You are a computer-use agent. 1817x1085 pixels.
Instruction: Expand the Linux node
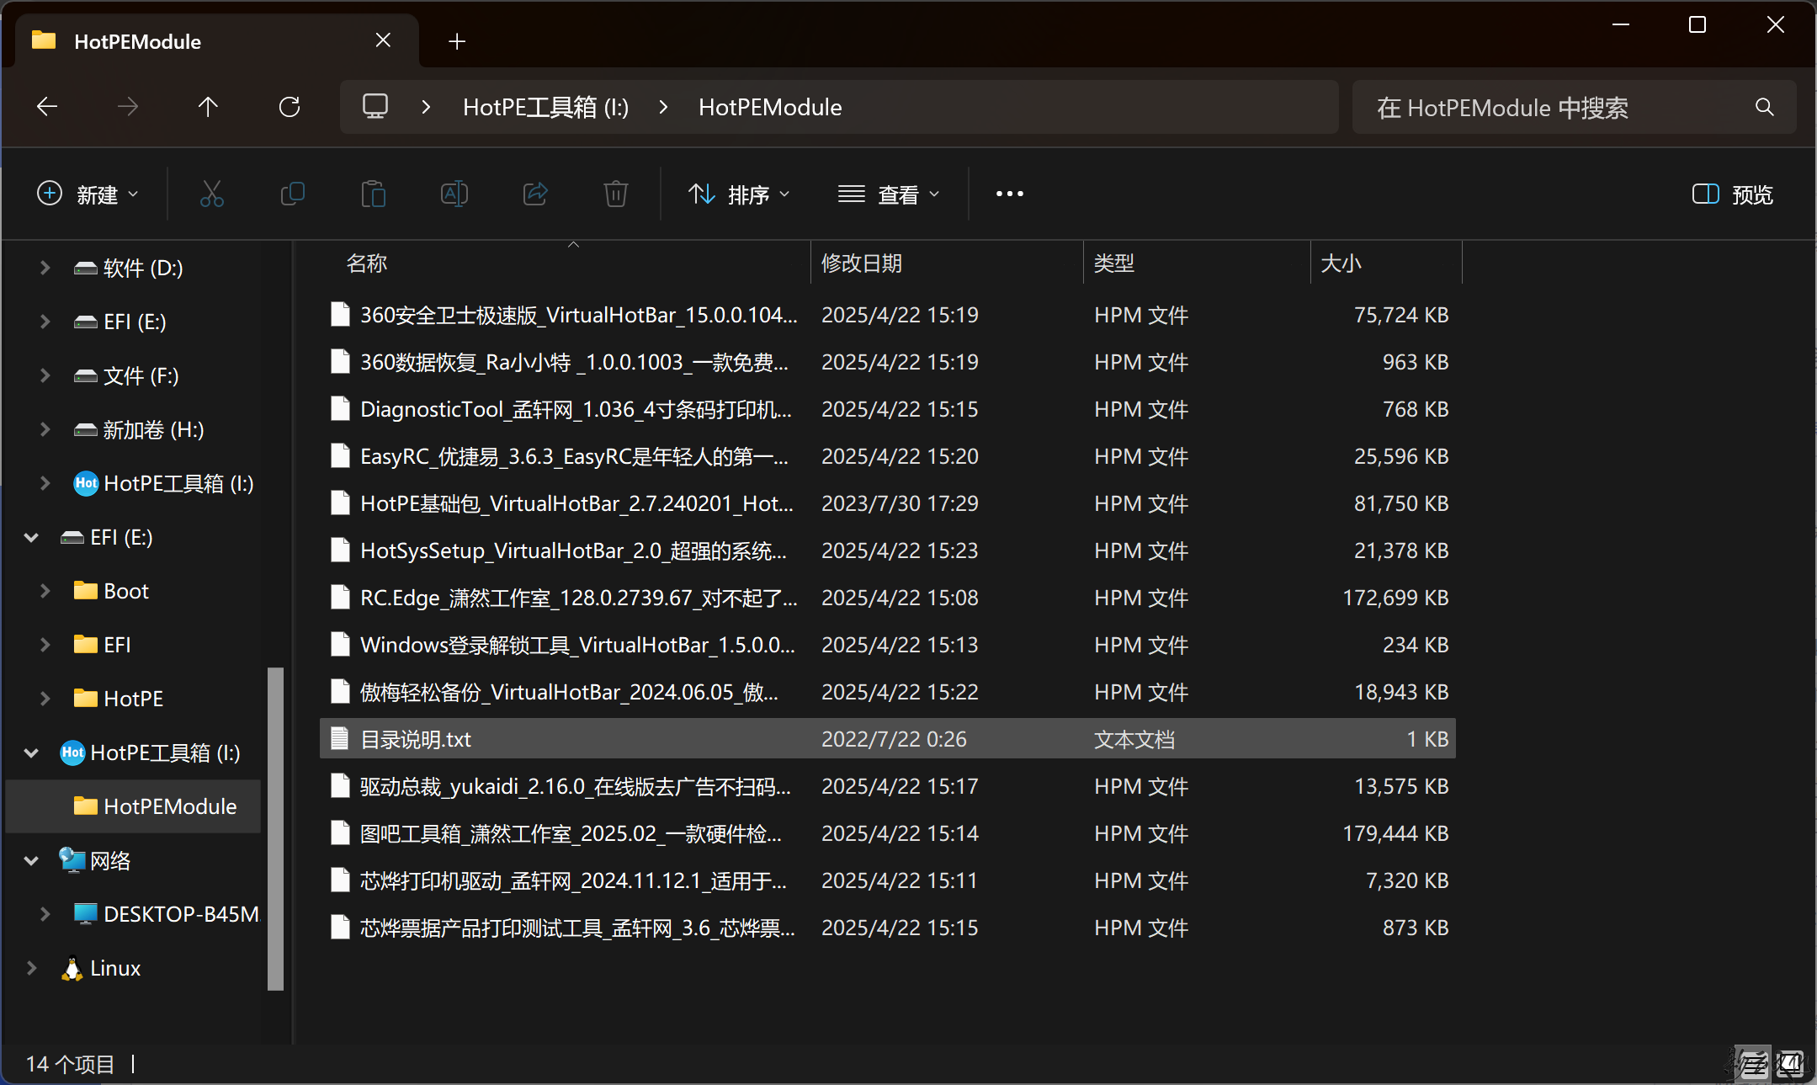tap(31, 968)
